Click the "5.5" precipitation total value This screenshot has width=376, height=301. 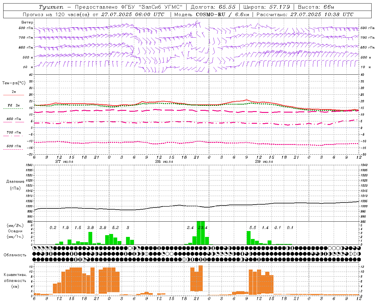[253, 228]
